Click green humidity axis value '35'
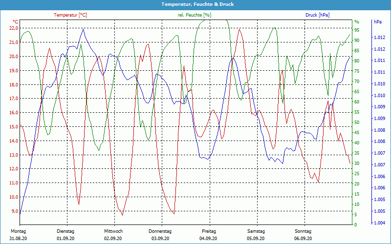The width and height of the screenshot is (391, 244). point(357,153)
